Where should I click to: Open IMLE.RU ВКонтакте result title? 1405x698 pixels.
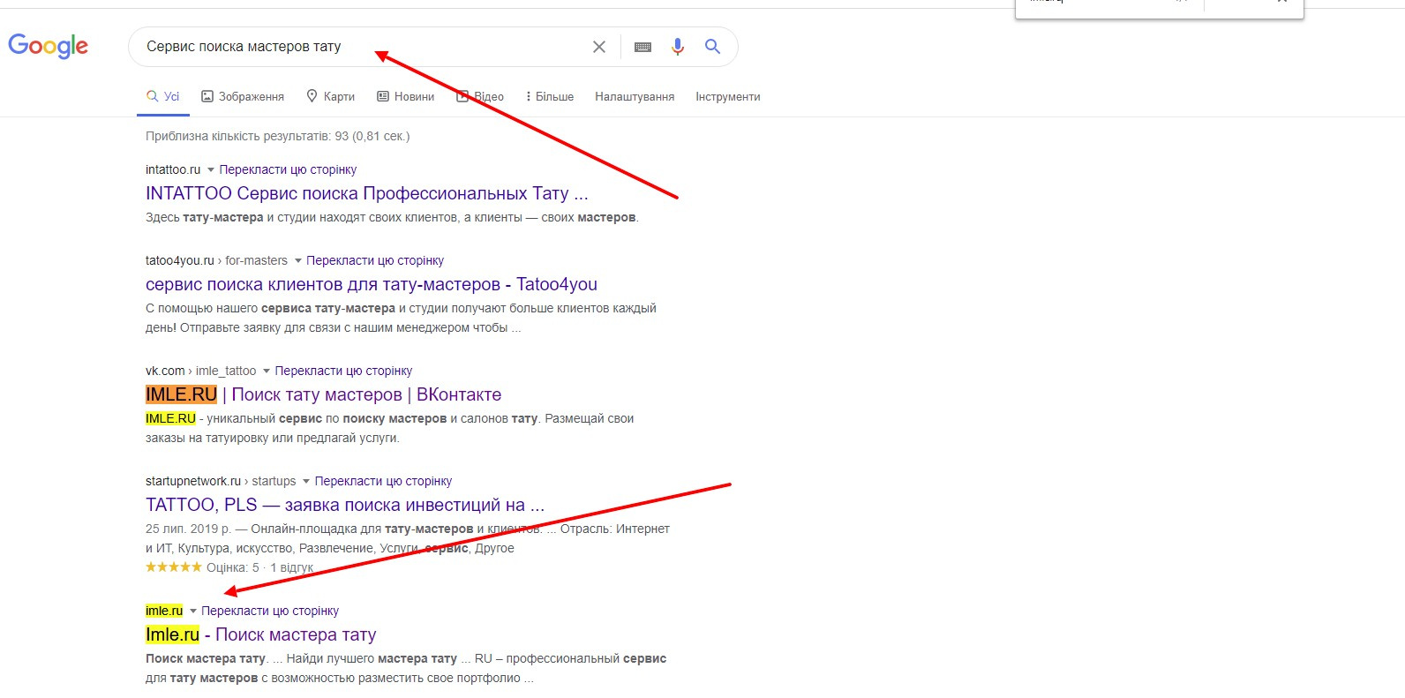[x=324, y=394]
